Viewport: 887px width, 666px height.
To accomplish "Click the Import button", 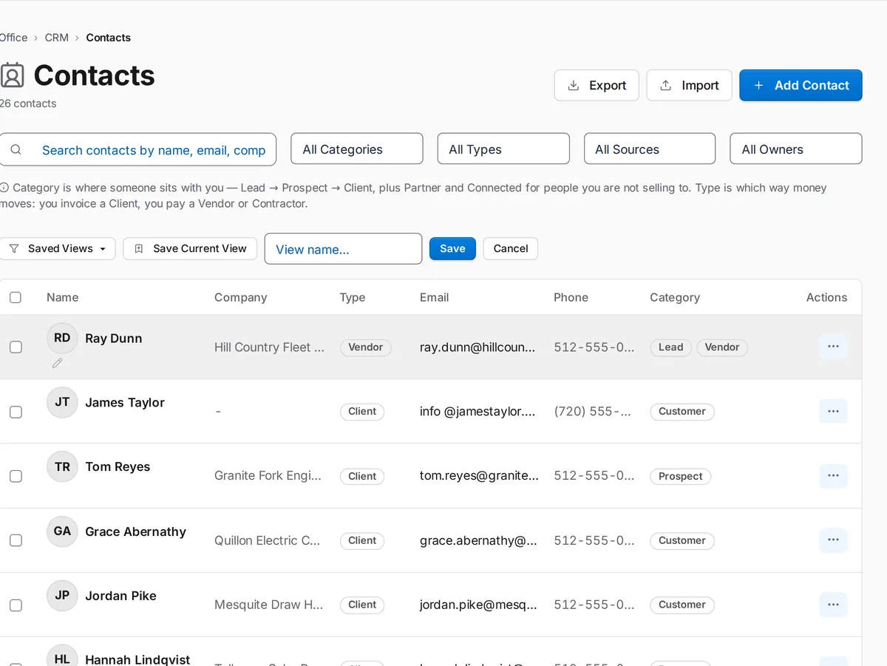I will 689,85.
